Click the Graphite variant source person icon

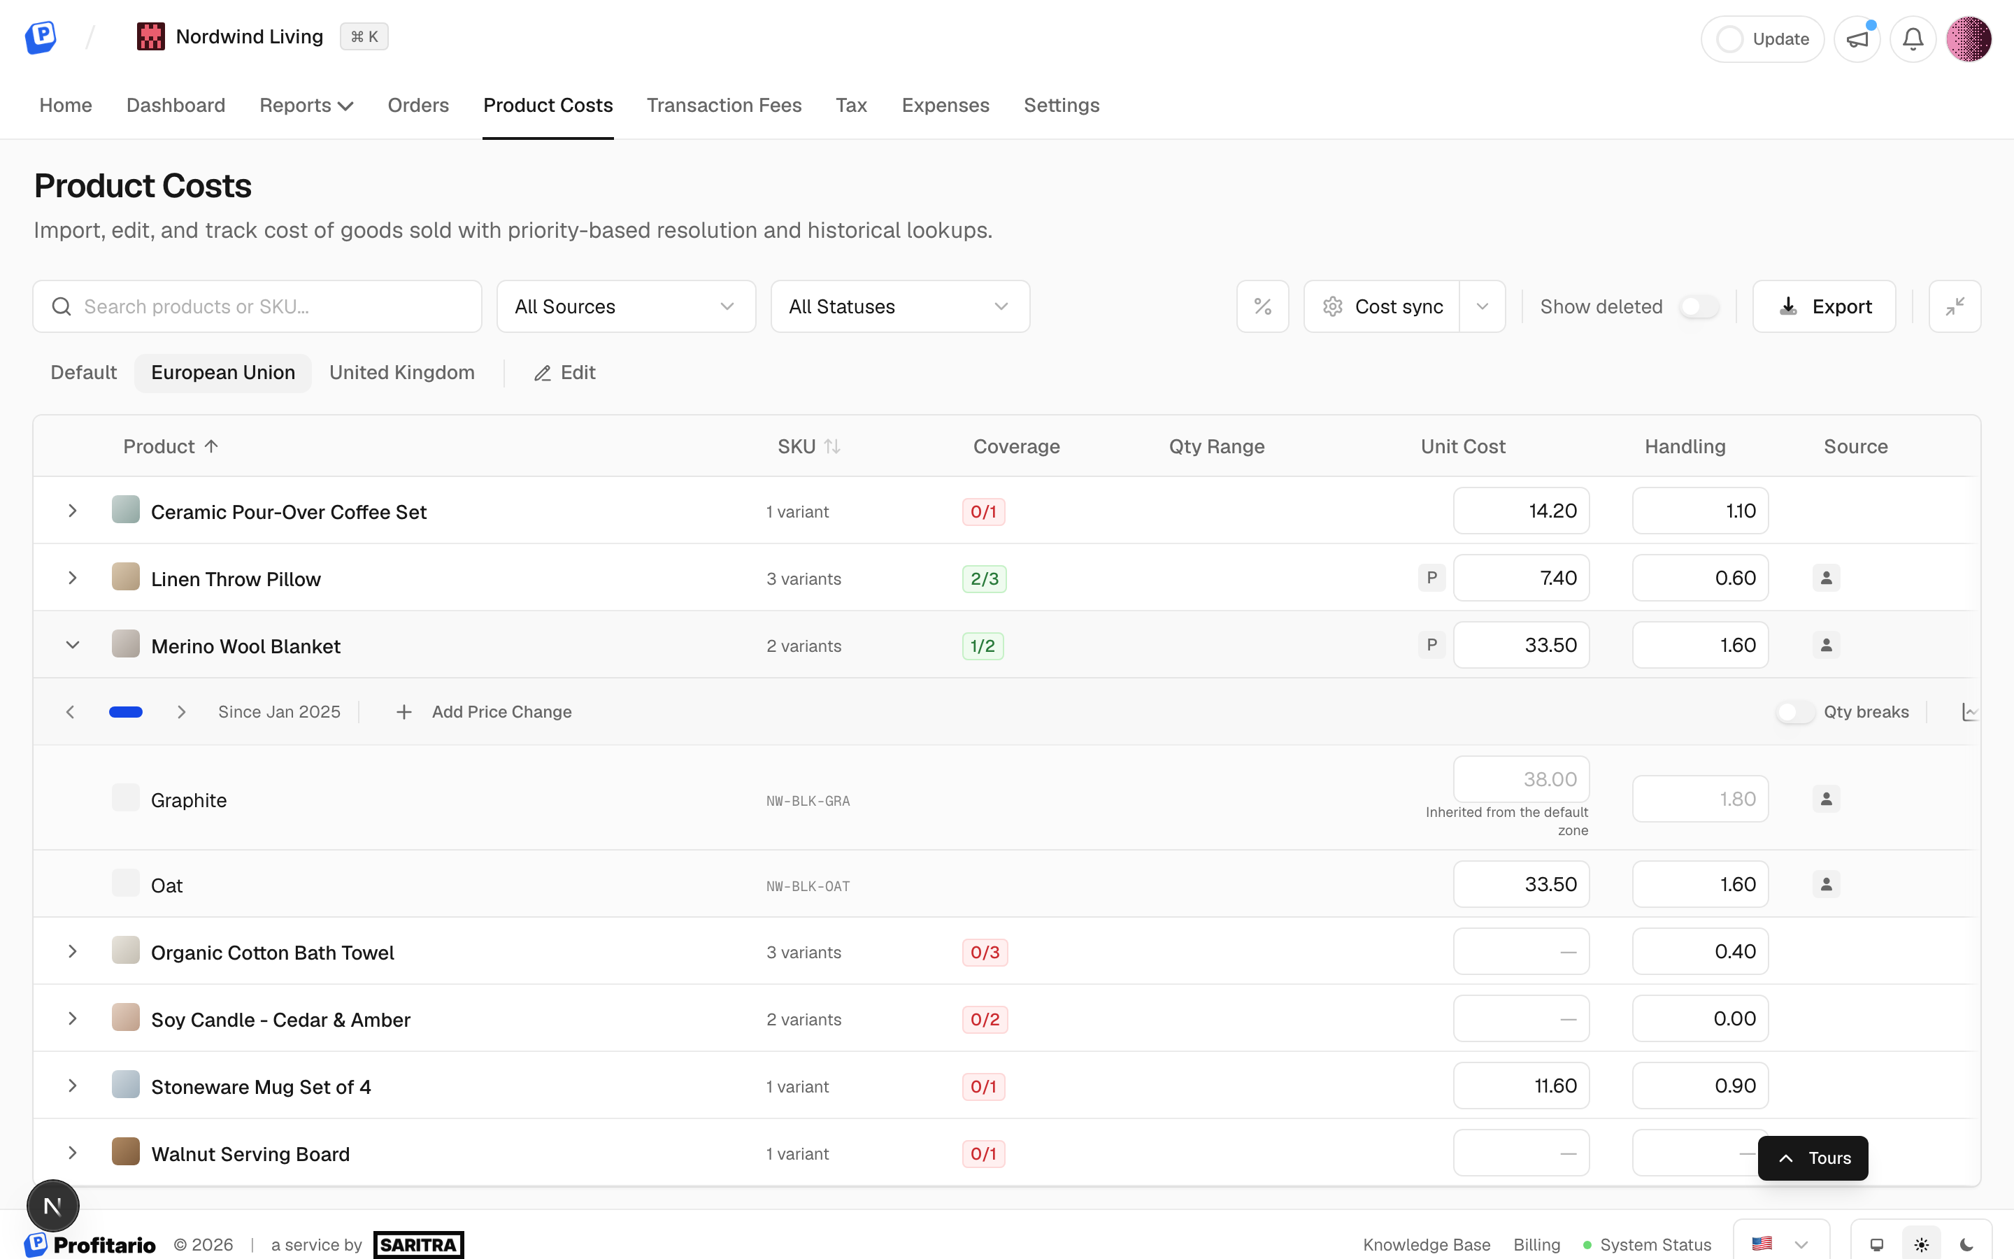1826,799
